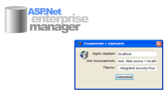166x91 pixels.
Task: Click the dark gray manager logo word
Action: coord(55,28)
